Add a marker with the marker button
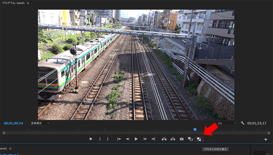Image resolution: width=273 pixels, height=155 pixels. (90, 139)
